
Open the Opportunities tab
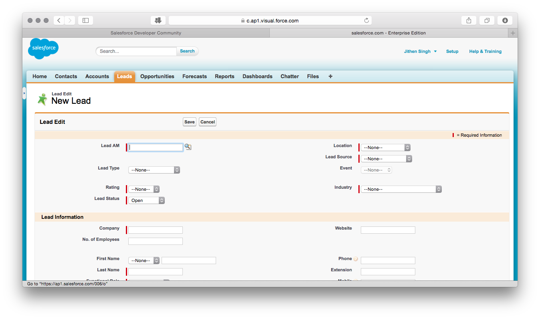(x=157, y=76)
